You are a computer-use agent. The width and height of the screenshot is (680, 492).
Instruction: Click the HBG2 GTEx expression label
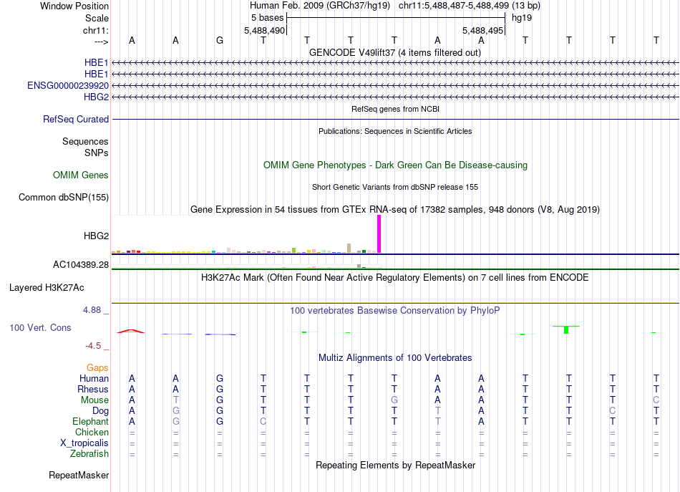(96, 236)
